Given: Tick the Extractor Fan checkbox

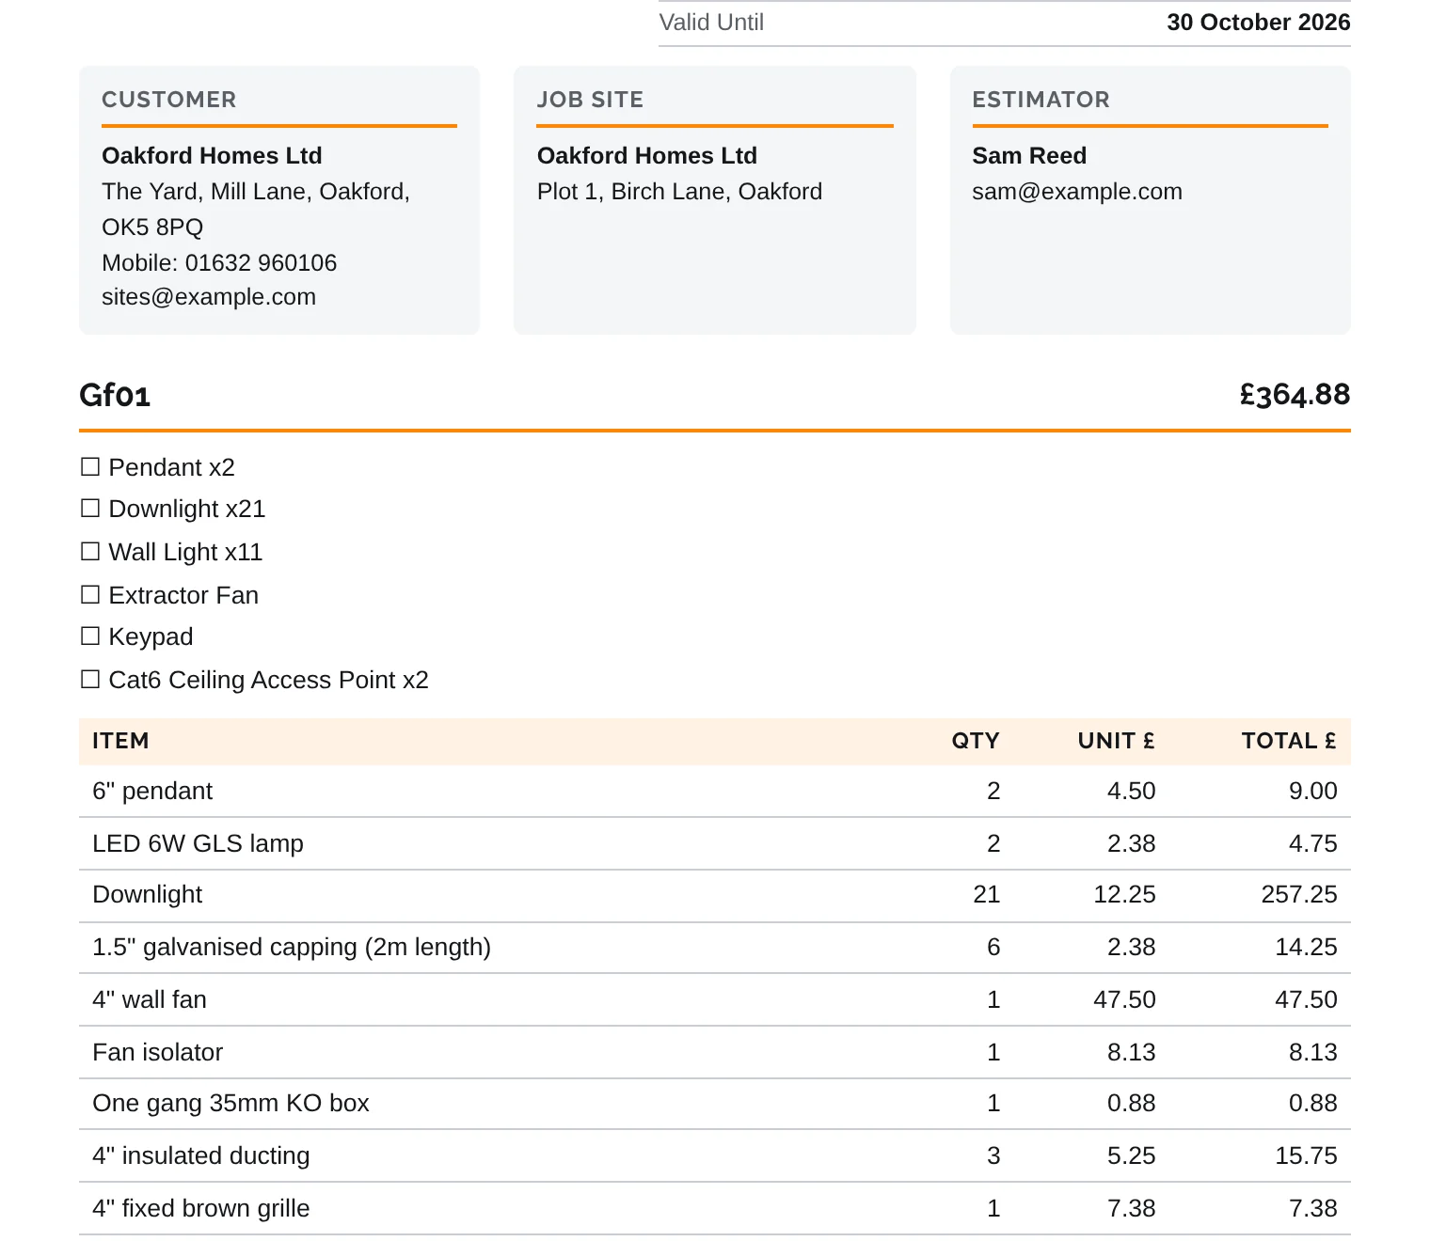Looking at the screenshot, I should 90,595.
